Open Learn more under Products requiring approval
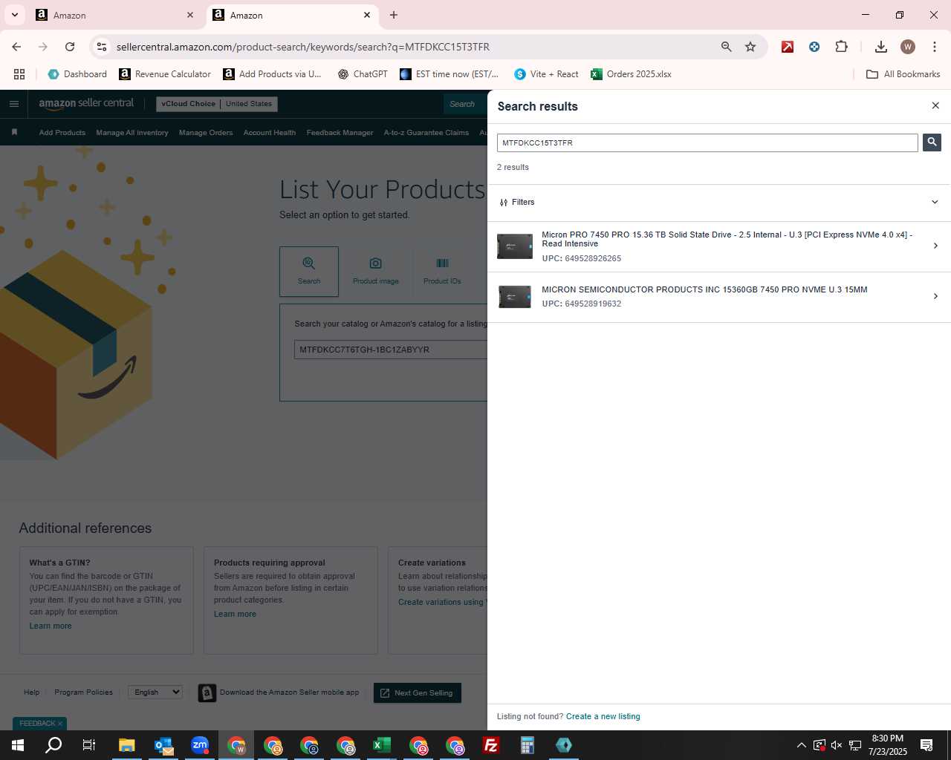Image resolution: width=951 pixels, height=760 pixels. pos(235,614)
